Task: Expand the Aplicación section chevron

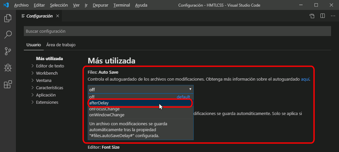Action: coord(33,95)
